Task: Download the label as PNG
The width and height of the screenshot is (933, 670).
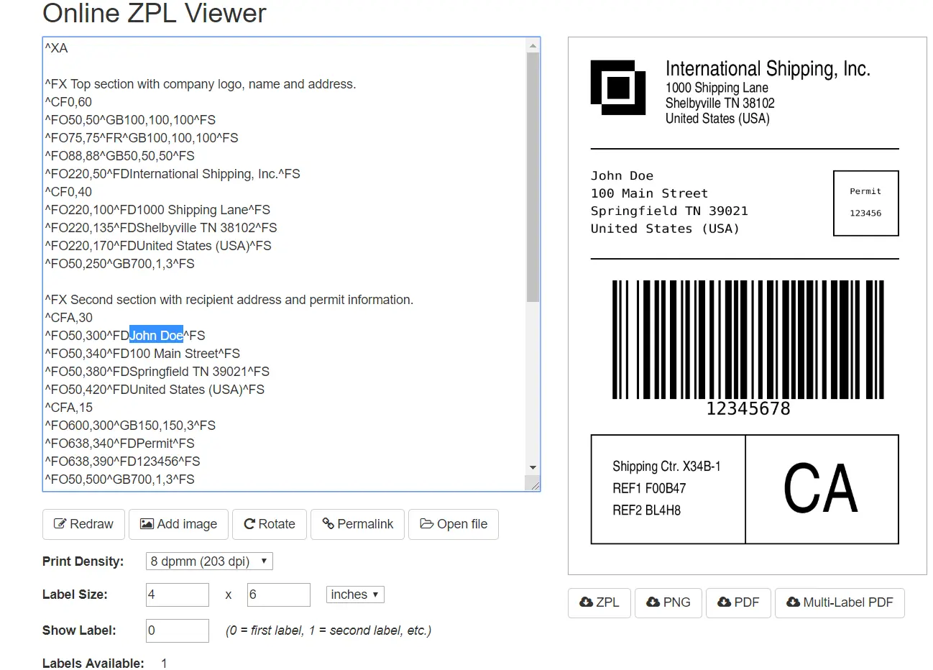Action: pos(668,602)
